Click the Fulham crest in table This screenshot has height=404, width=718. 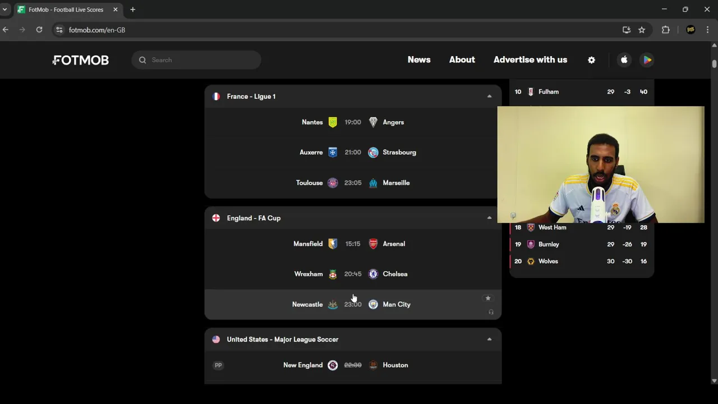point(531,91)
